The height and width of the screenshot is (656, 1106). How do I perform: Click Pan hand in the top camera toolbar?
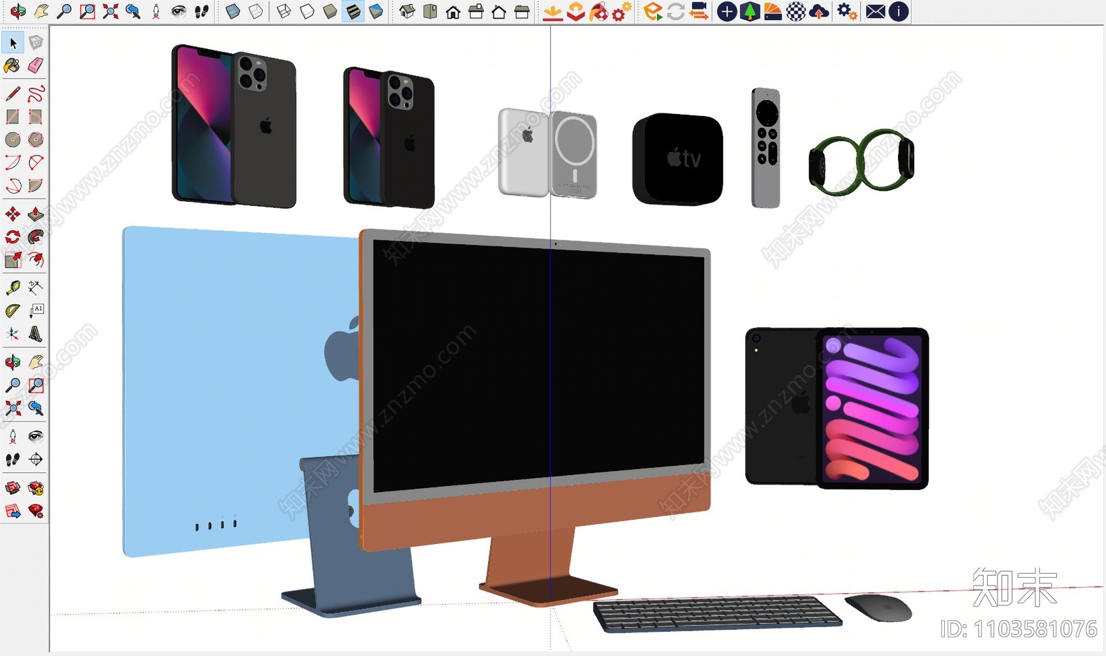click(x=41, y=11)
